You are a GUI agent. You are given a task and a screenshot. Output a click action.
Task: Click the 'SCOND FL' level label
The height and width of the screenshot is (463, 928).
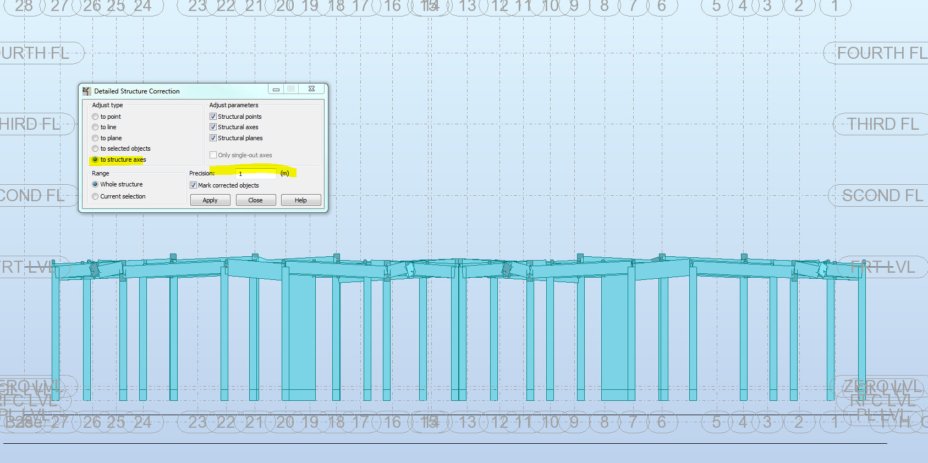[882, 195]
